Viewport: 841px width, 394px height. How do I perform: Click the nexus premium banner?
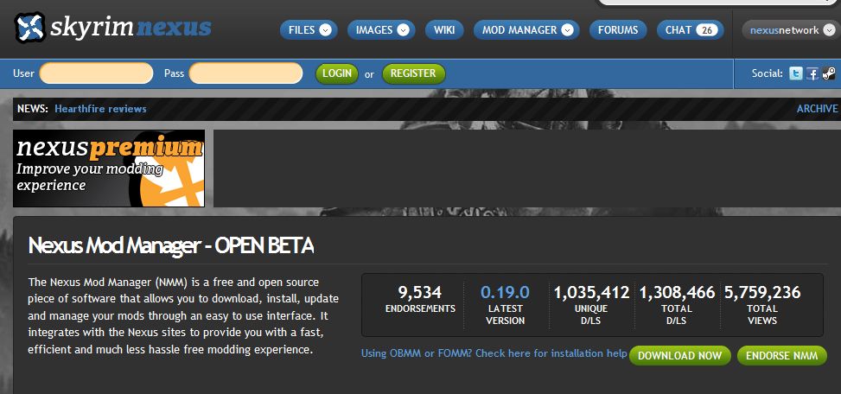[109, 168]
